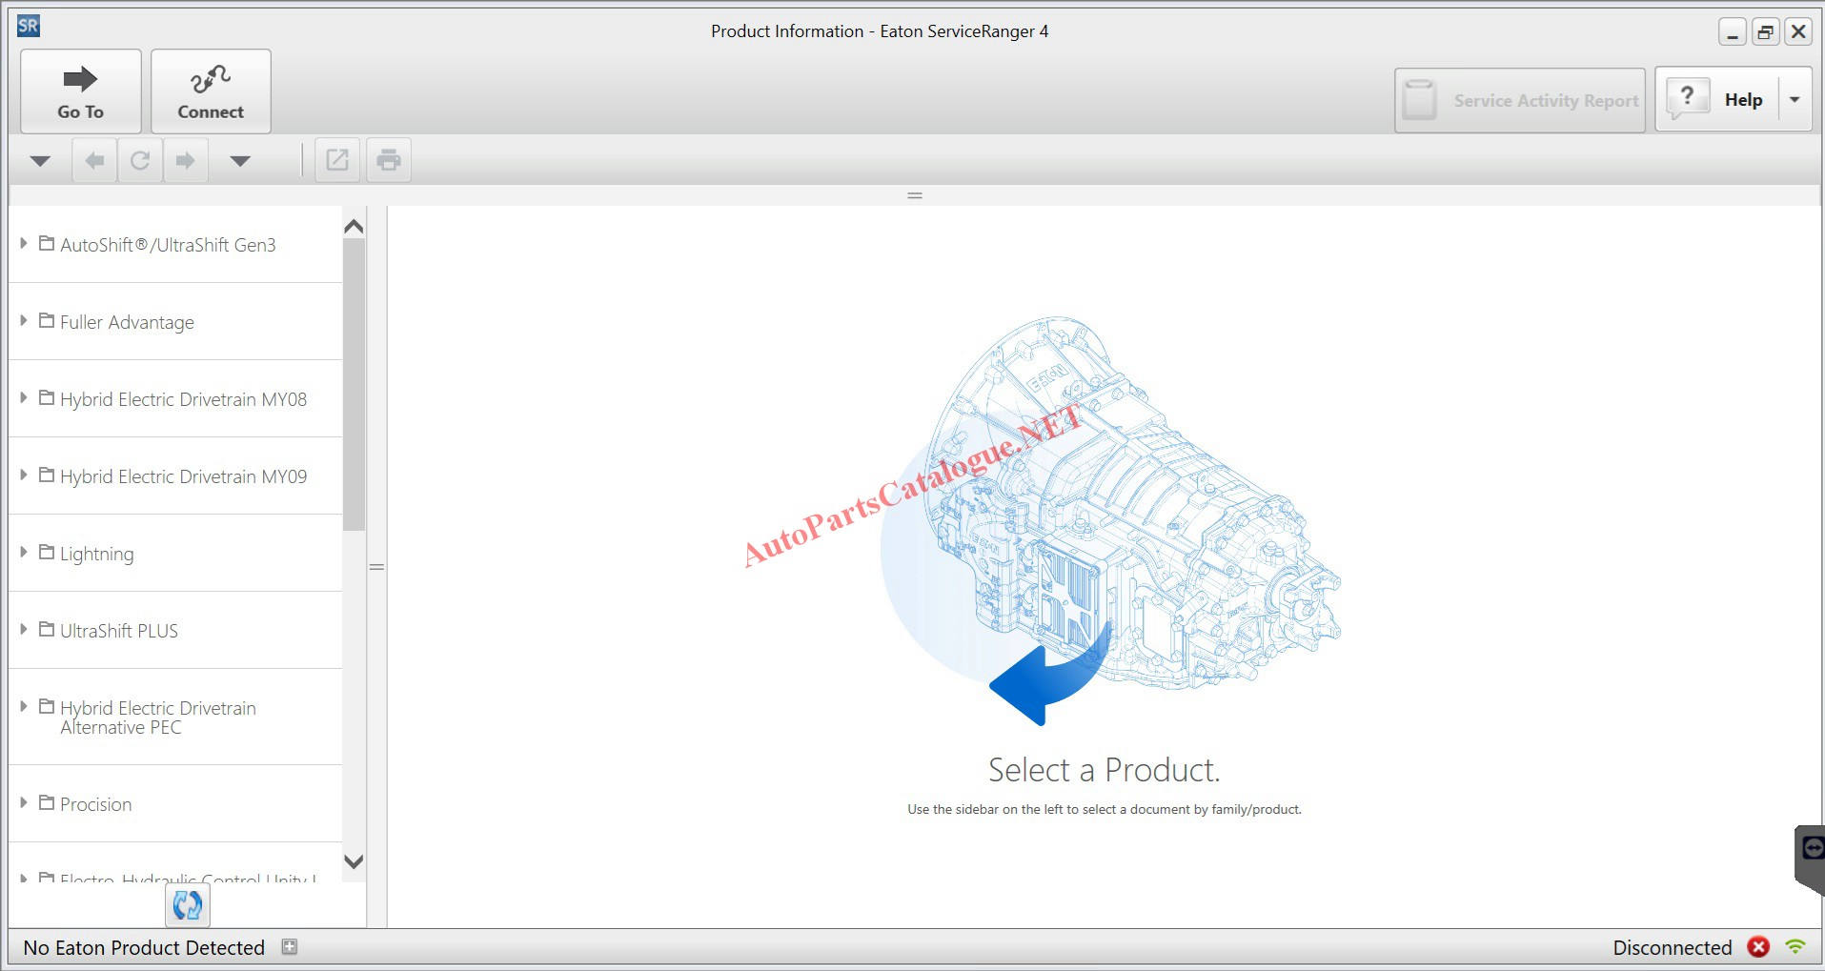Click the blue sync refresh icon
Viewport: 1825px width, 971px height.
click(188, 904)
